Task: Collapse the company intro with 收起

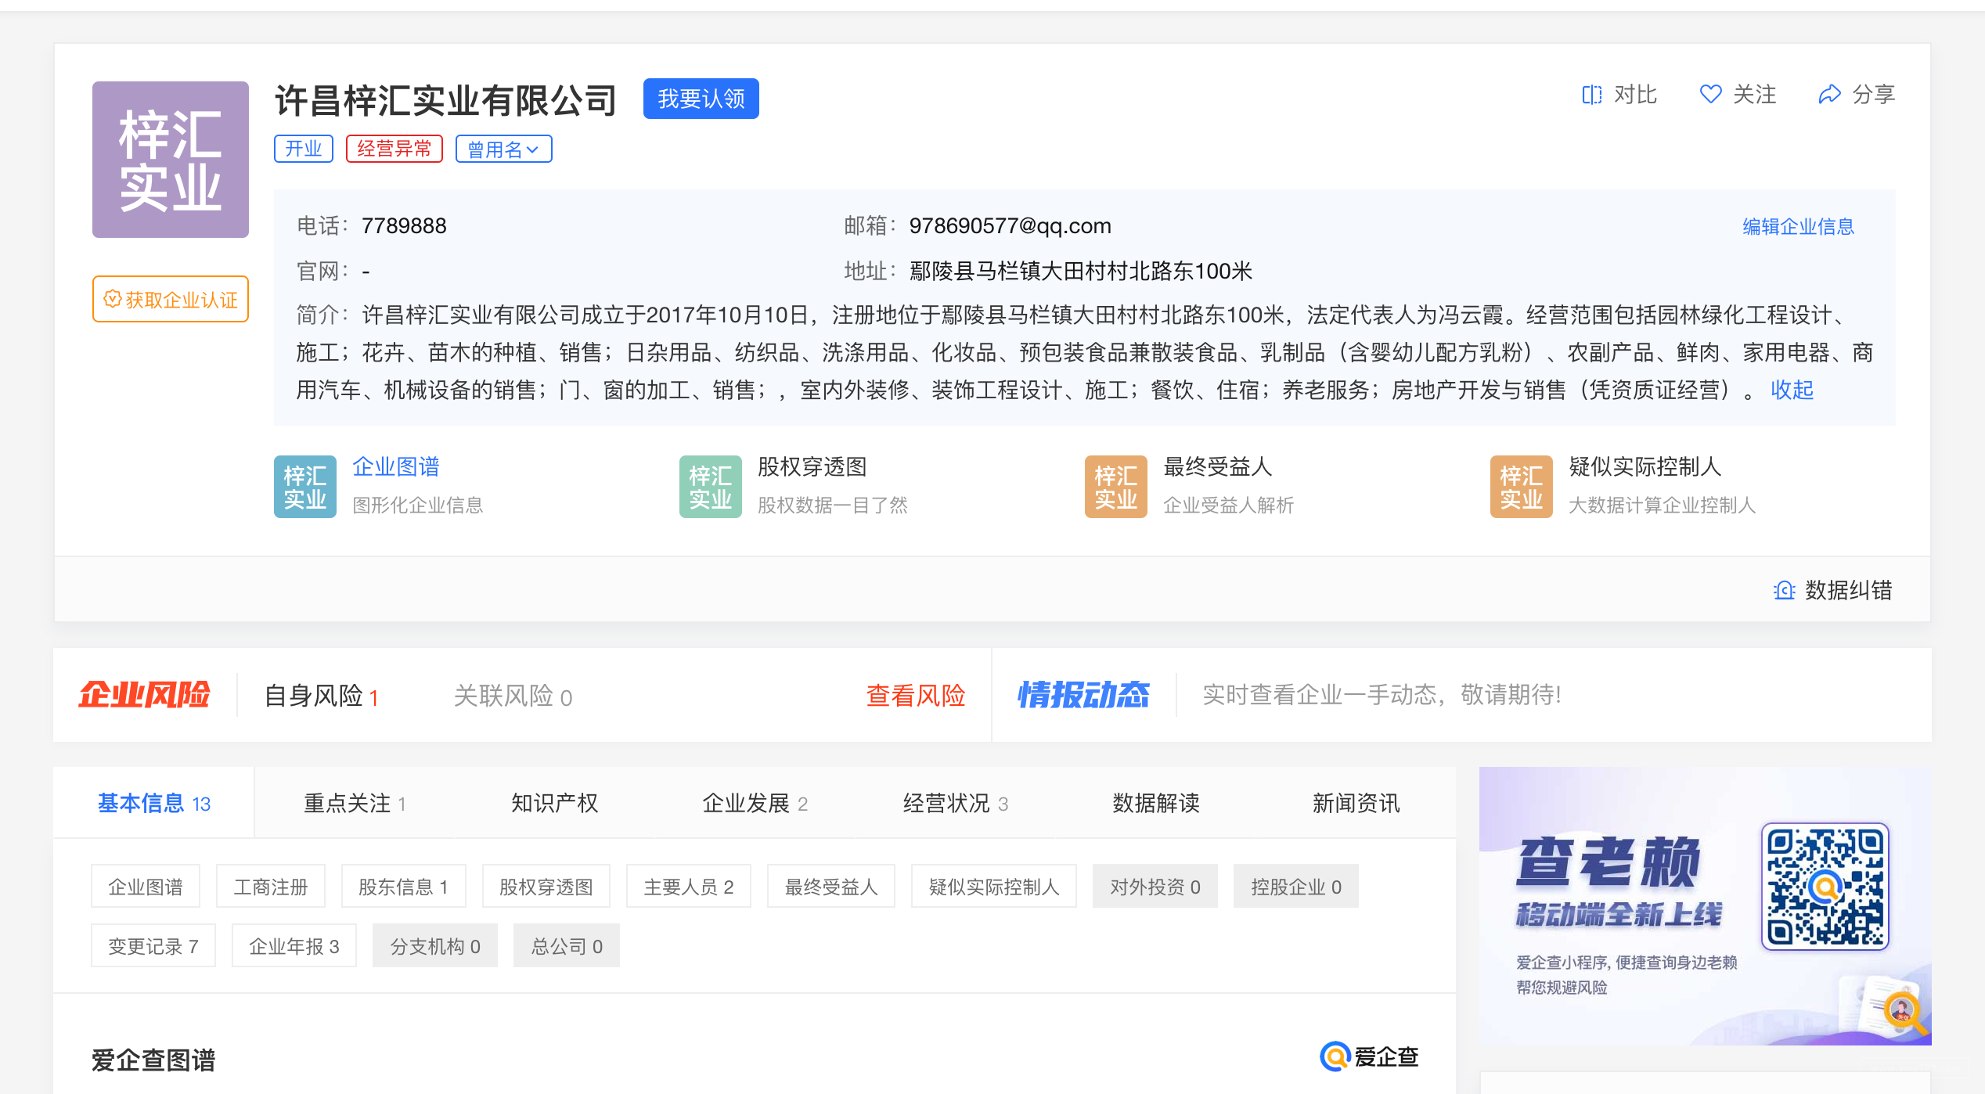Action: (1792, 390)
